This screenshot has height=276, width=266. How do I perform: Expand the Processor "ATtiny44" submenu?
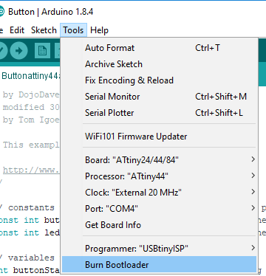(x=159, y=176)
